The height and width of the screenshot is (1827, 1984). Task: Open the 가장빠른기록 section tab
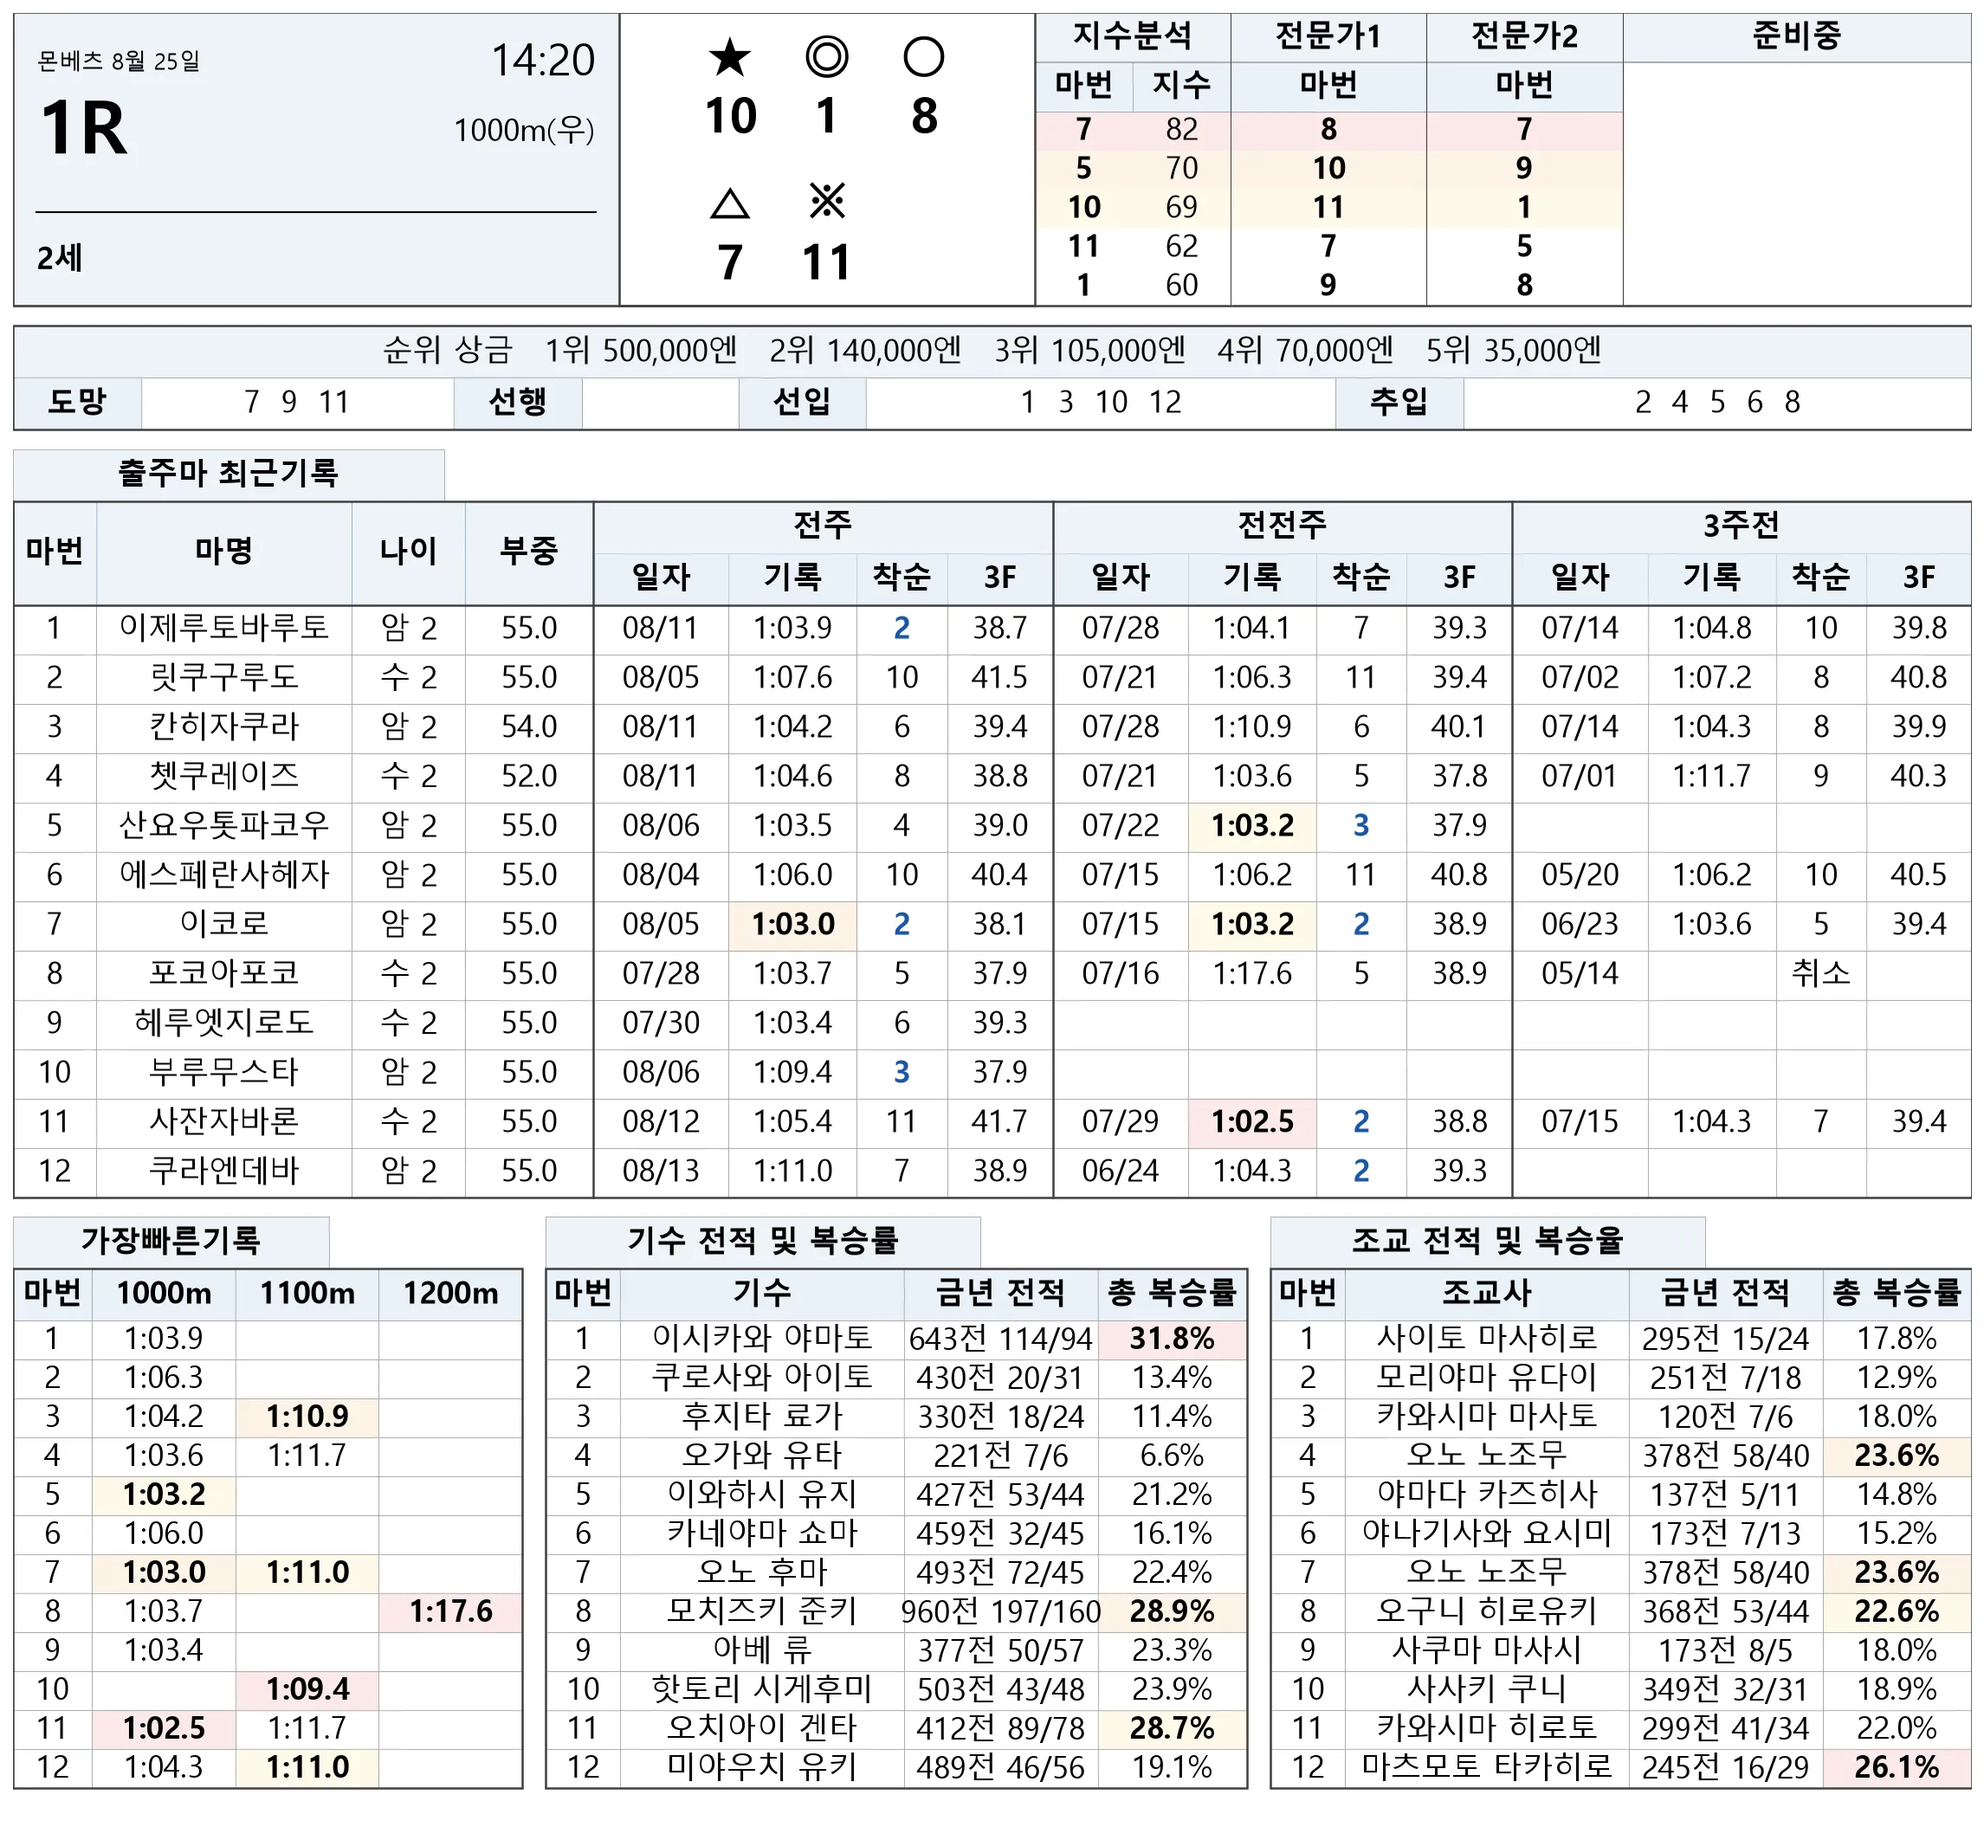coord(171,1240)
